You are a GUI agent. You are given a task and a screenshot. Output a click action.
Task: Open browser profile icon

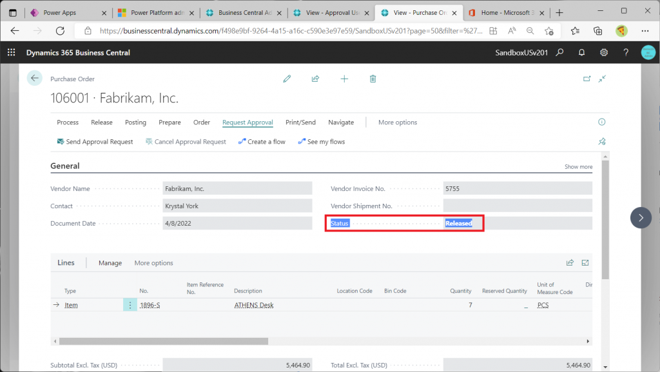(x=621, y=31)
